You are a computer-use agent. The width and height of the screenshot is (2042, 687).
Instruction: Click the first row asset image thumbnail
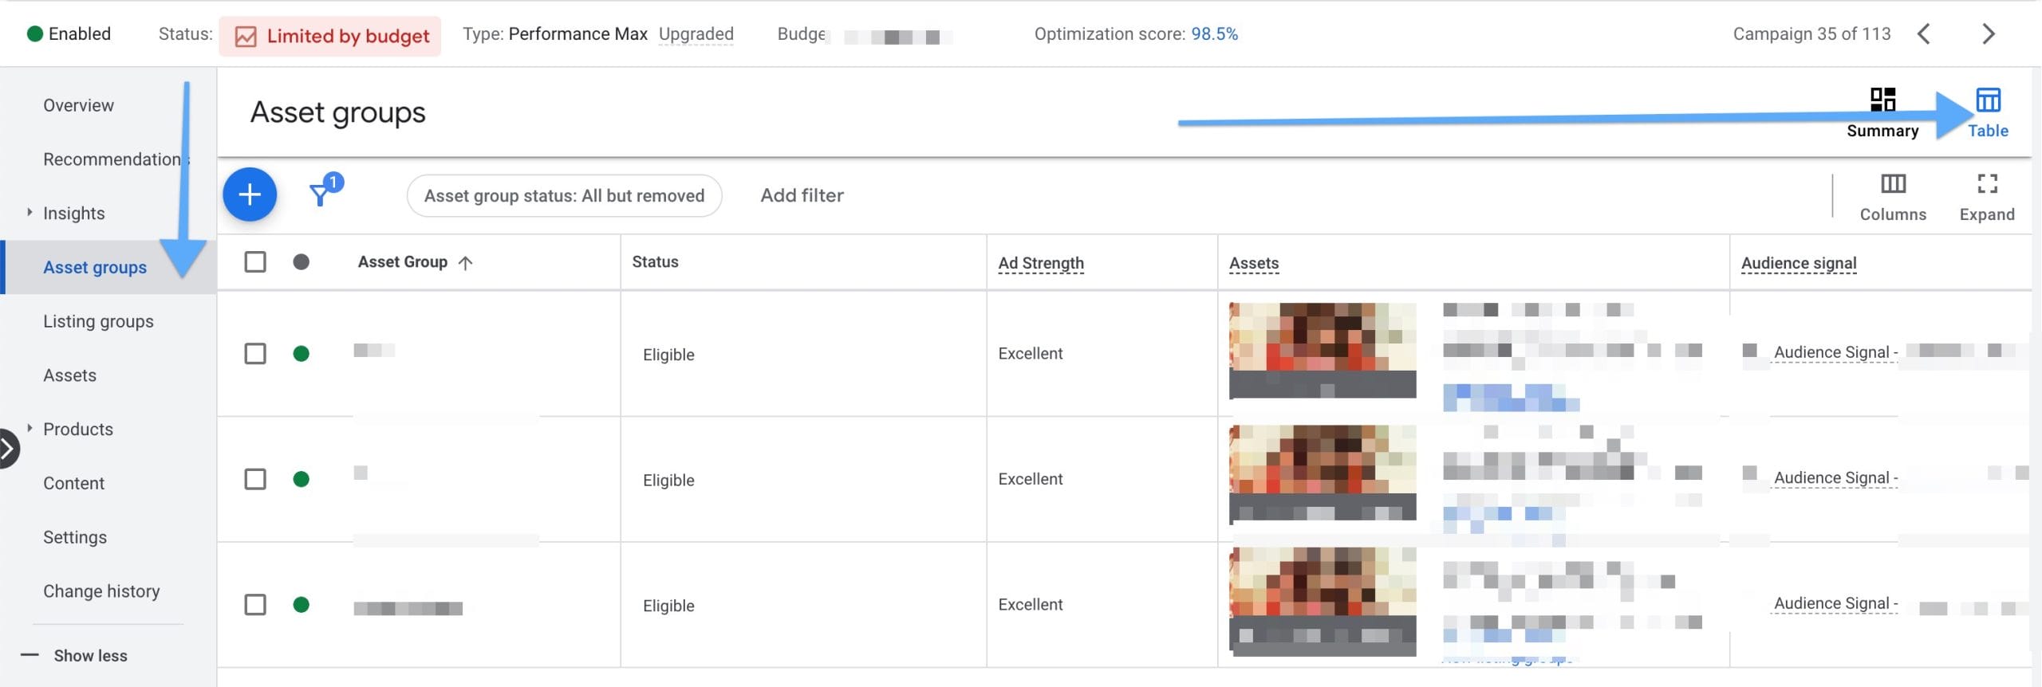1323,350
